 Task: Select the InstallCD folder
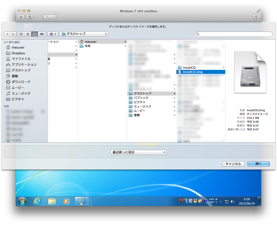coord(201,67)
